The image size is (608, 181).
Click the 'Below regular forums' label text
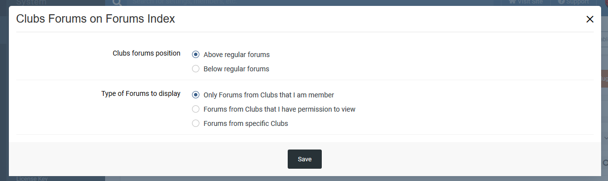coord(236,69)
